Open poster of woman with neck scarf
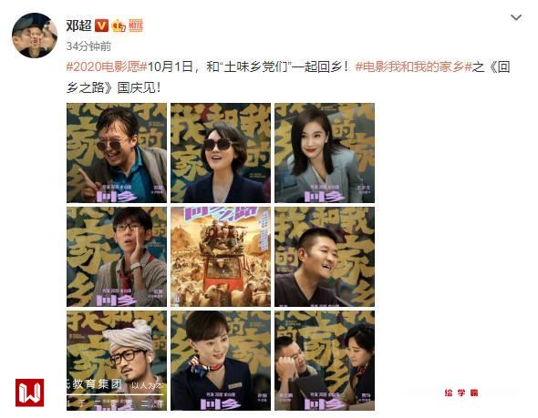Viewport: 538px width, 418px height. click(221, 361)
